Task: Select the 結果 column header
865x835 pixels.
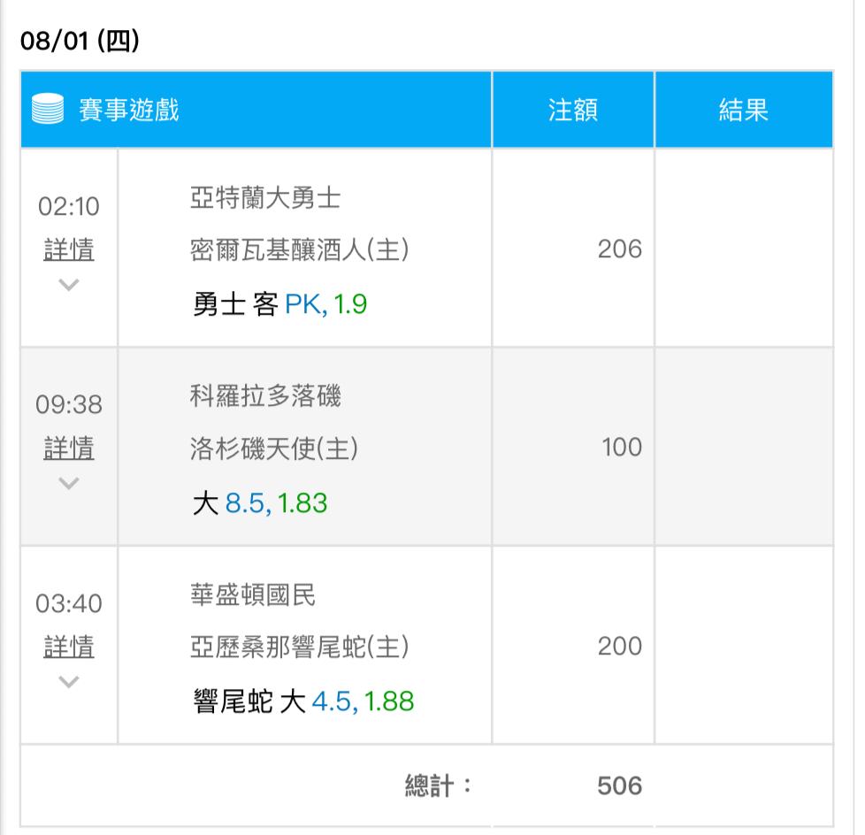Action: [744, 110]
